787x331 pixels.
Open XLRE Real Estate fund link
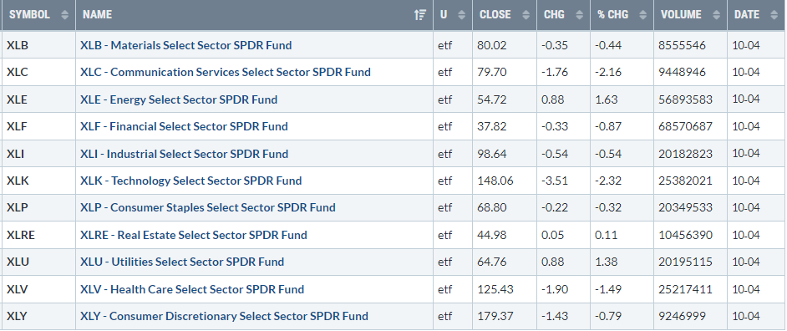tap(193, 235)
